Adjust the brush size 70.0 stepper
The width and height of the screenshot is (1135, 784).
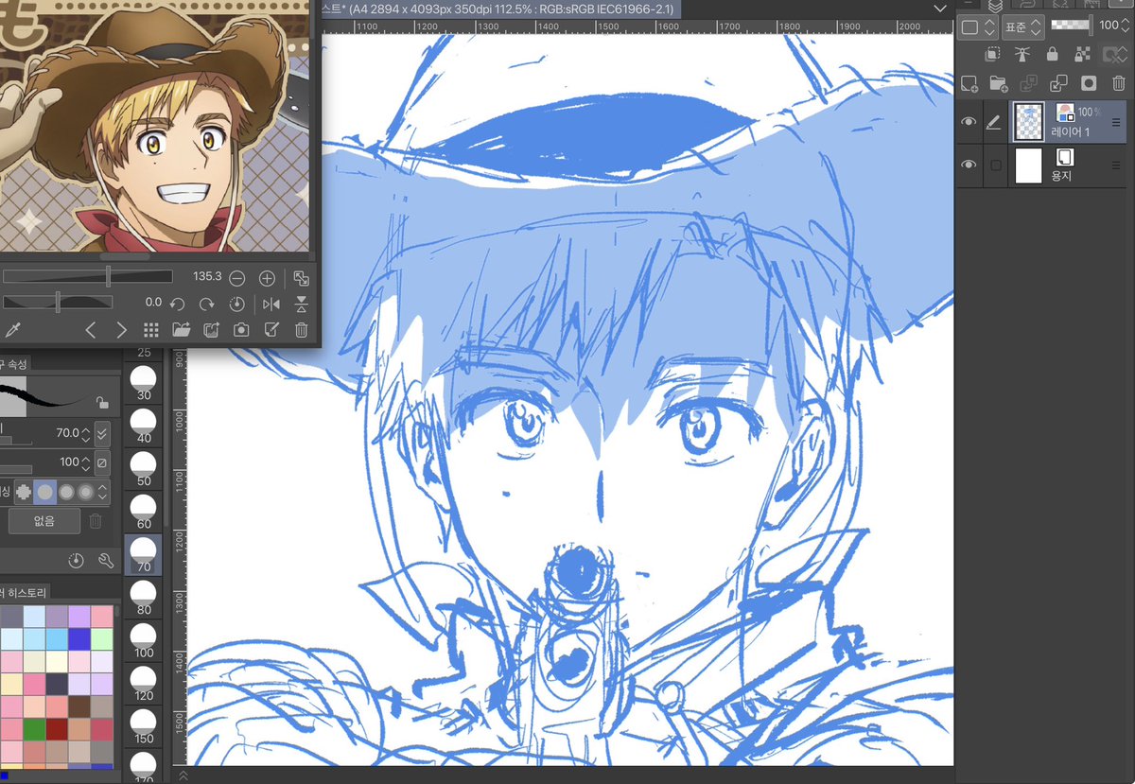86,433
